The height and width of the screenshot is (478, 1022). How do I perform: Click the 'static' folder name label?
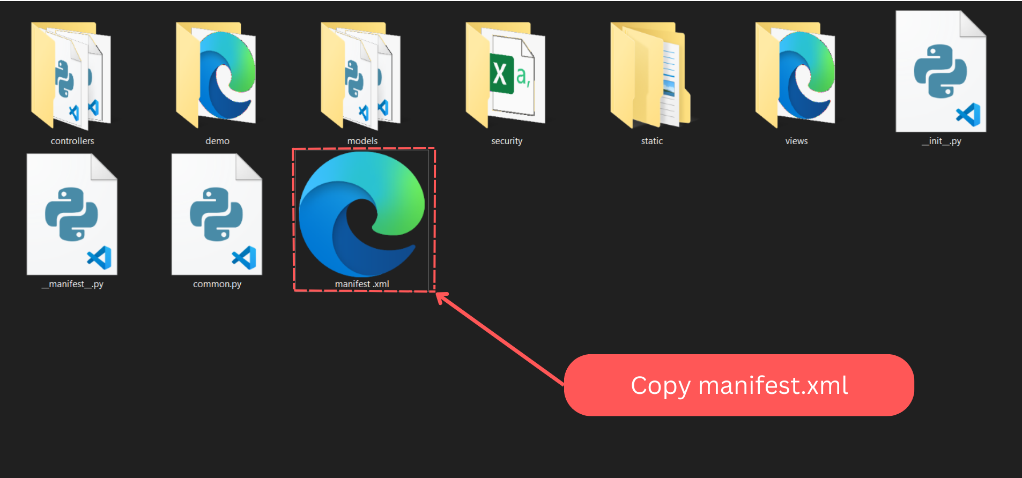(x=652, y=141)
